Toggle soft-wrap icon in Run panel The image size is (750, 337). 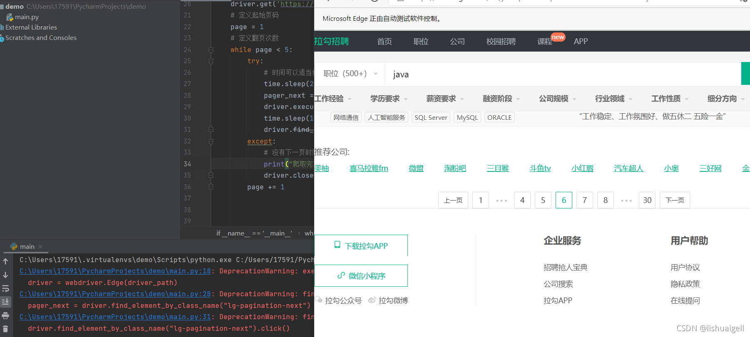point(5,288)
